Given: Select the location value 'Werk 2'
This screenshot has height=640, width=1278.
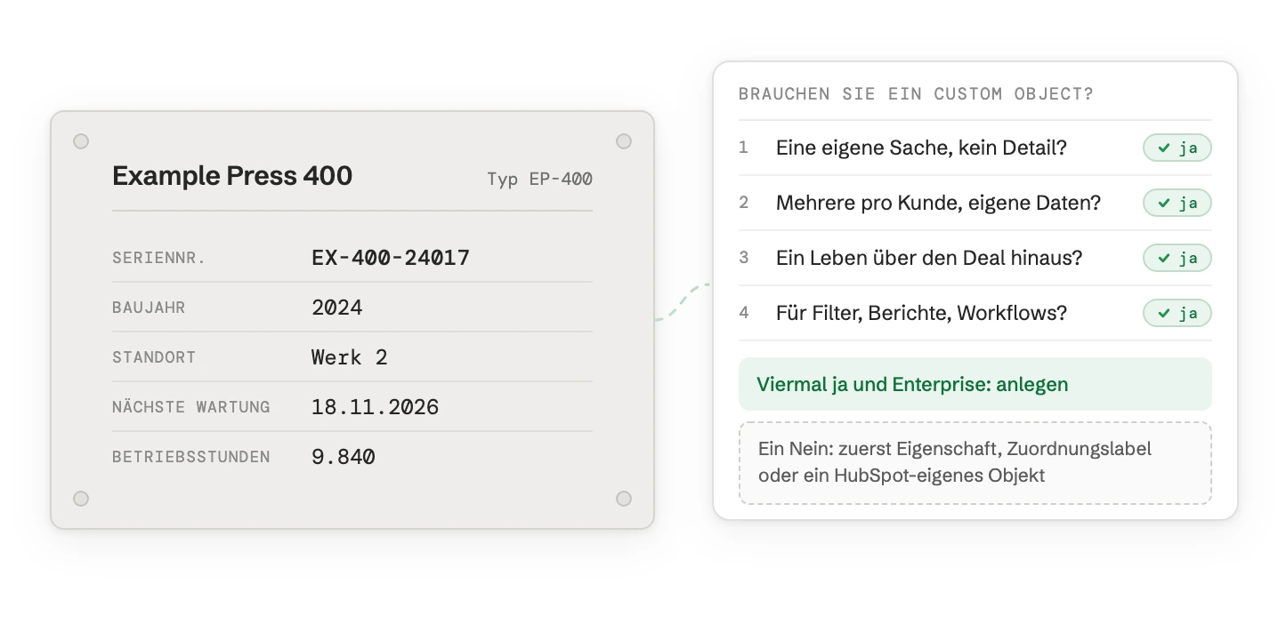Looking at the screenshot, I should (x=350, y=357).
